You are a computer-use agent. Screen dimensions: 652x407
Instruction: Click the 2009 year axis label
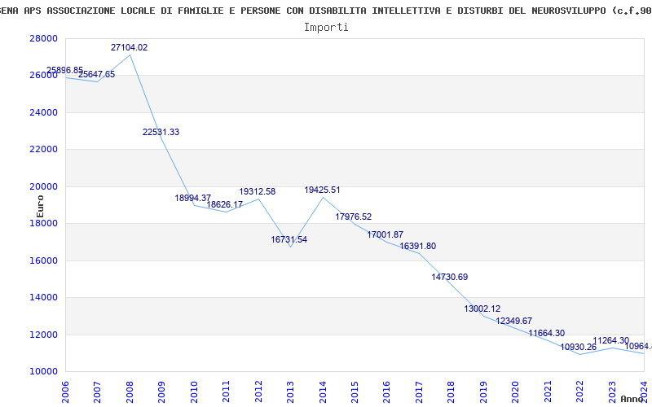pos(161,392)
